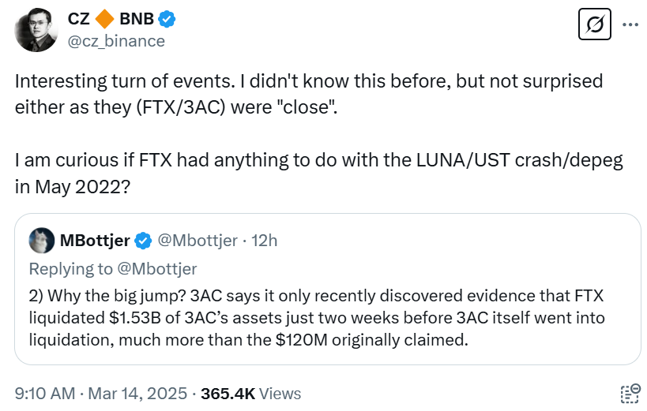This screenshot has height=411, width=647.
Task: Click the dashed document icon beside Views
Action: tap(629, 393)
